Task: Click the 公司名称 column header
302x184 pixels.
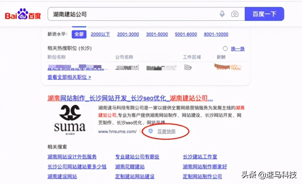Action: (x=124, y=57)
